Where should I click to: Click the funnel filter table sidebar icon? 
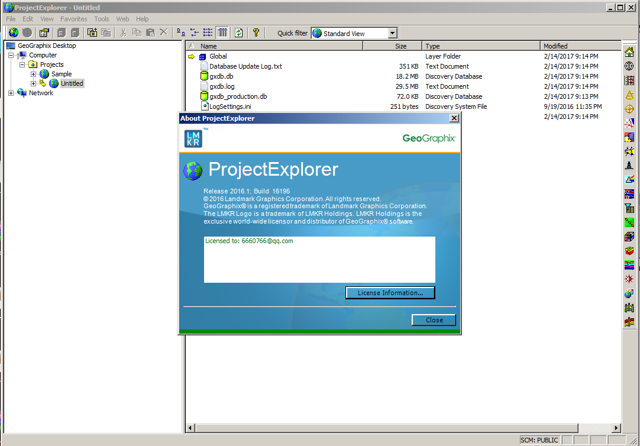click(629, 208)
